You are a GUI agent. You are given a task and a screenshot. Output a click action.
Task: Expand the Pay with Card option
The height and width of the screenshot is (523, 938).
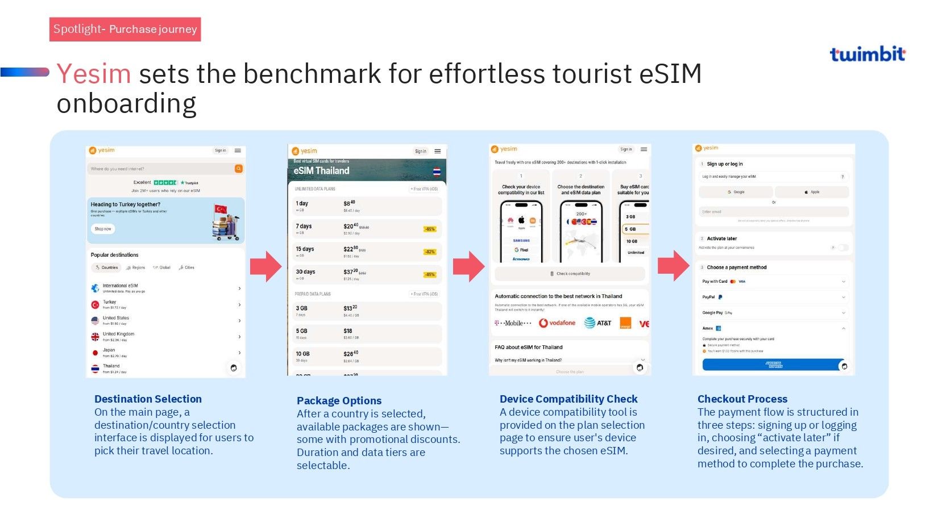pos(774,282)
